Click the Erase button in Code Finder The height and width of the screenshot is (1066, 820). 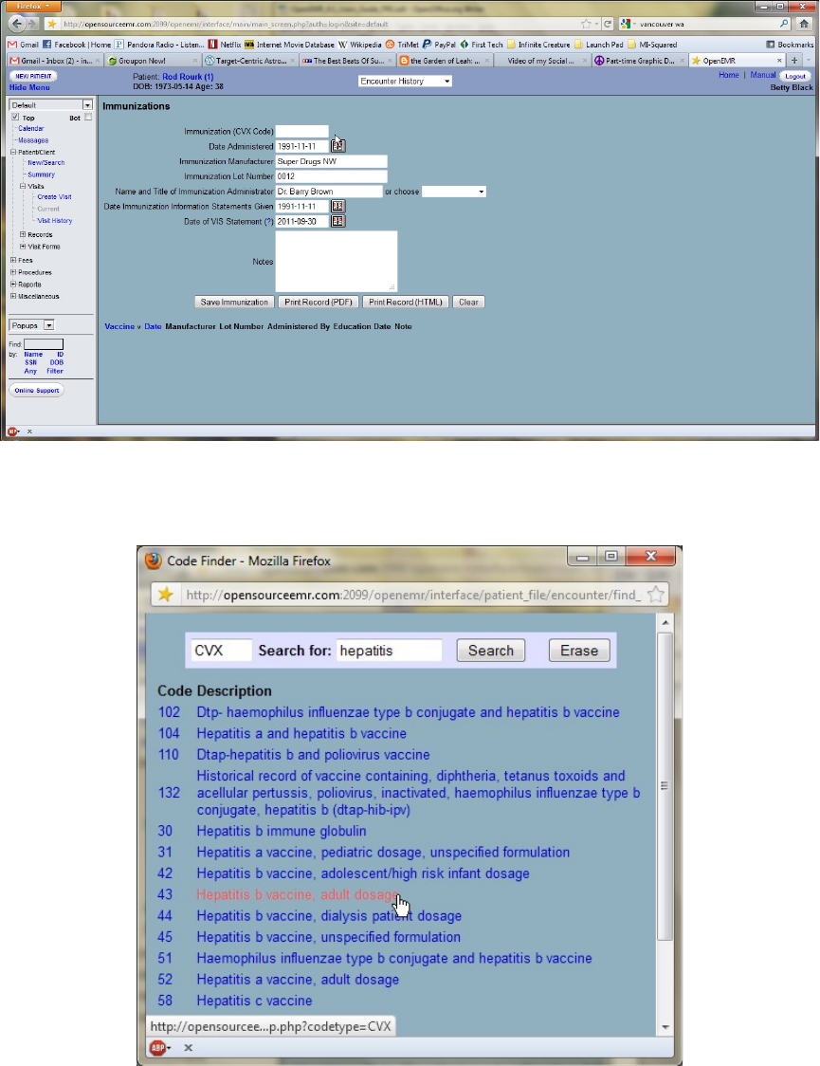pos(579,651)
